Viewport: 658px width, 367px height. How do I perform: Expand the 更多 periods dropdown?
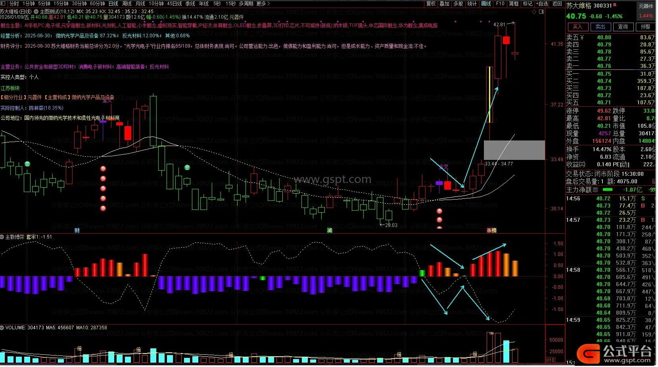click(263, 4)
